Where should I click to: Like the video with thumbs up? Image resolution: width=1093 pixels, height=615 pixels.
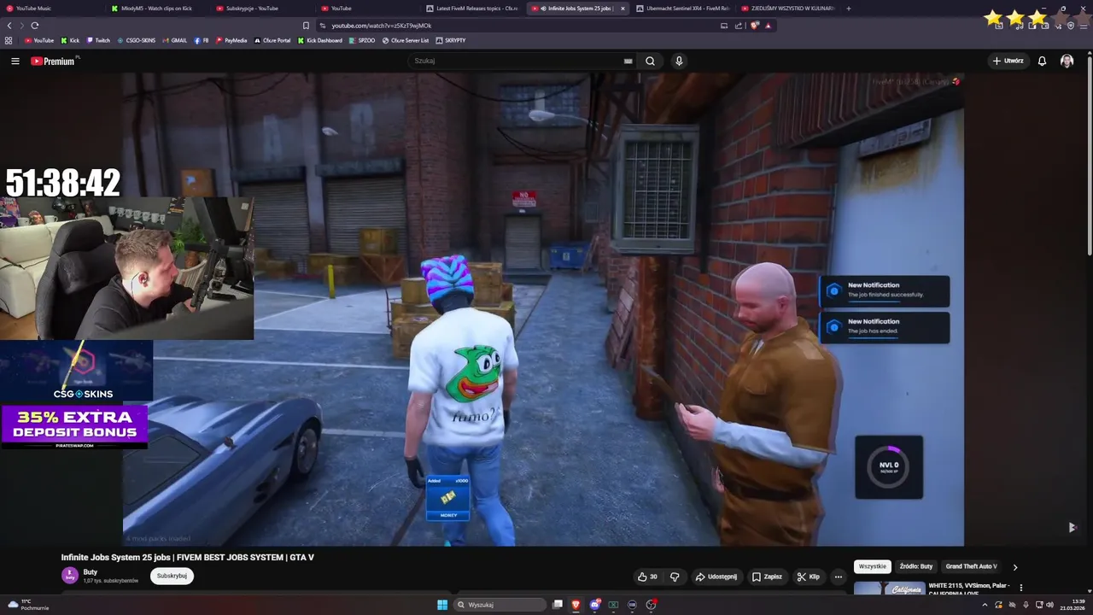pos(647,577)
